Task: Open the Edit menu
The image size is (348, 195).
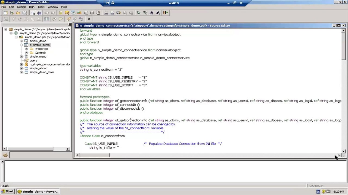Action: click(11, 7)
